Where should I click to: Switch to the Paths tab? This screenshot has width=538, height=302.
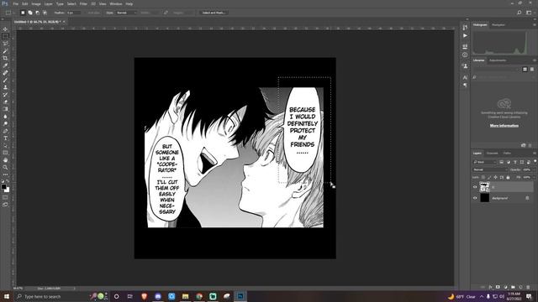507,153
